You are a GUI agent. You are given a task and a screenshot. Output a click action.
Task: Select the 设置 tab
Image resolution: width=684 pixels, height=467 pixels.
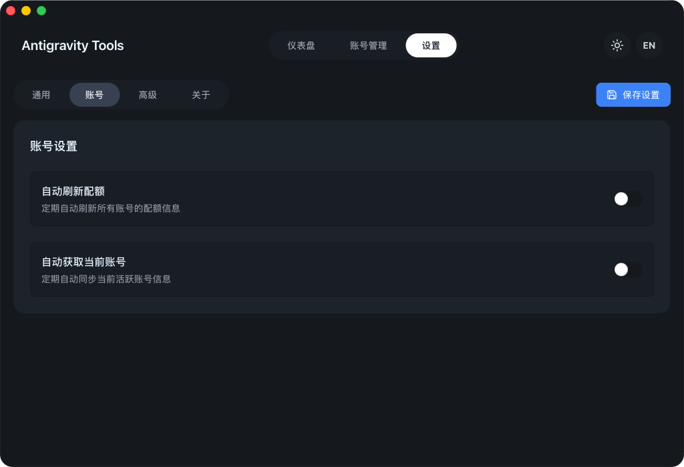(431, 45)
